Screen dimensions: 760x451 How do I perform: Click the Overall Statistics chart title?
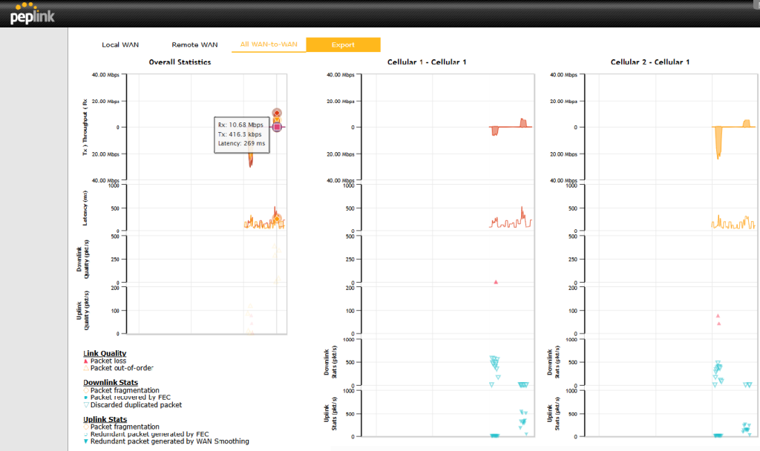point(180,62)
